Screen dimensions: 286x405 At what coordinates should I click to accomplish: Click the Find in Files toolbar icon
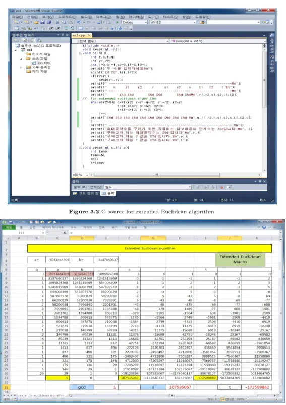(202, 23)
